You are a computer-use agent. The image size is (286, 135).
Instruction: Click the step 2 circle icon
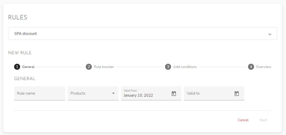(x=89, y=67)
